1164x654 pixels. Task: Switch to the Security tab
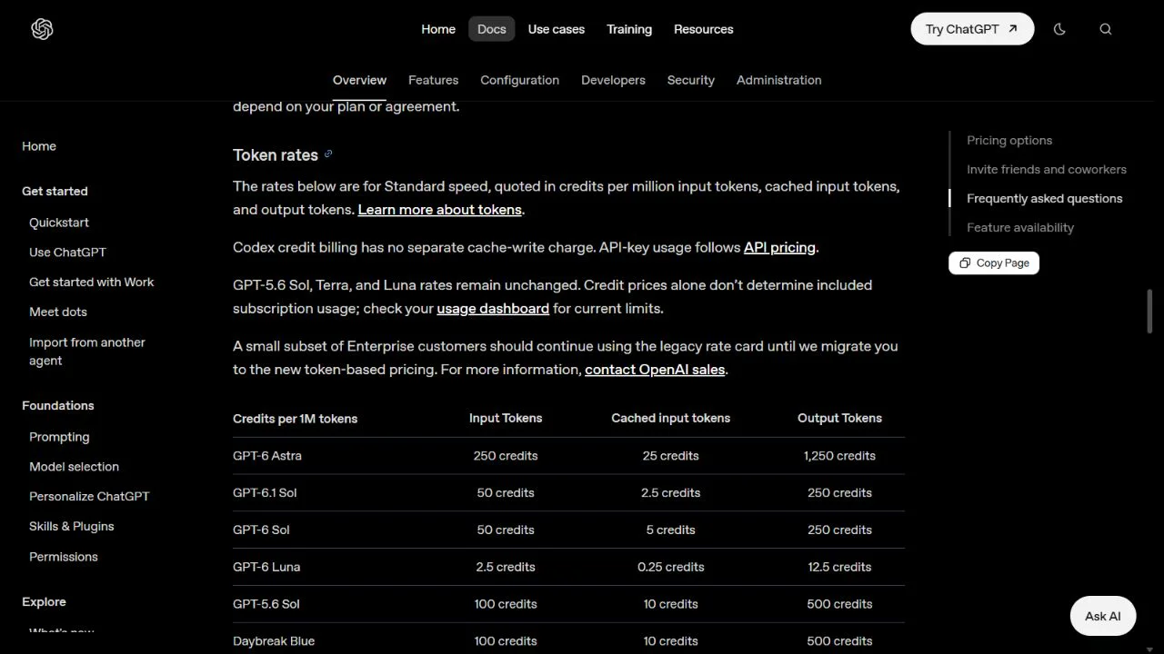click(x=691, y=80)
